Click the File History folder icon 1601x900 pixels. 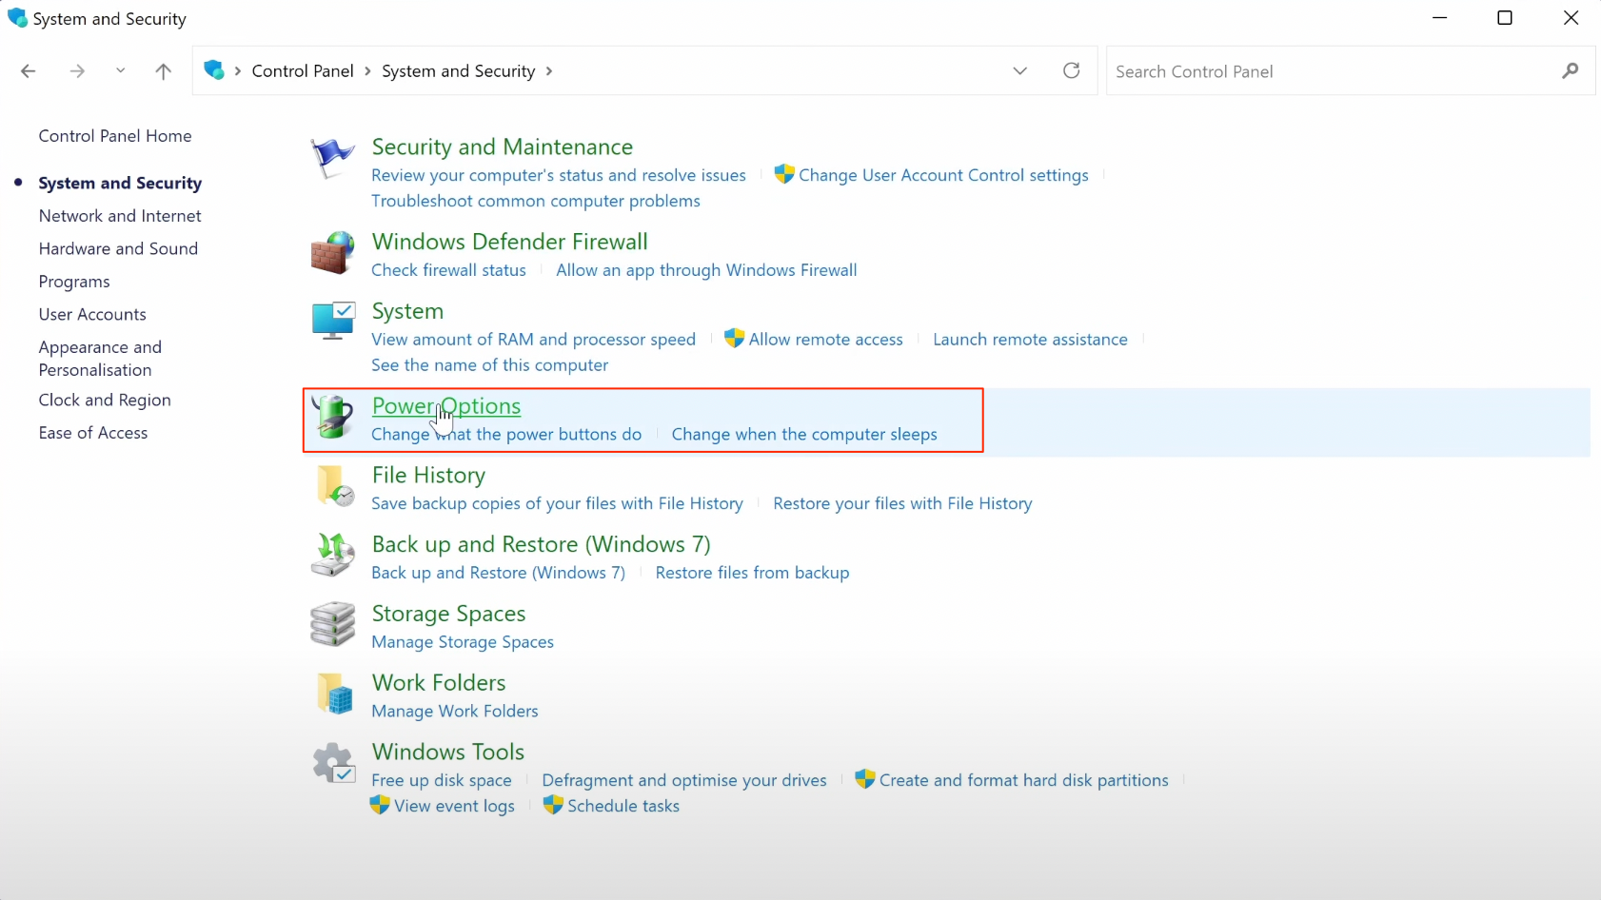pyautogui.click(x=333, y=486)
